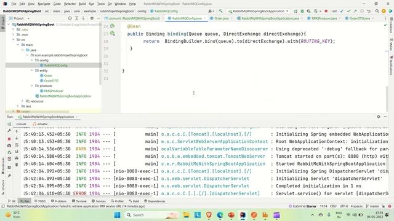Open the Problems tool window
Image resolution: width=394 pixels, height=221 pixels.
coord(59,201)
